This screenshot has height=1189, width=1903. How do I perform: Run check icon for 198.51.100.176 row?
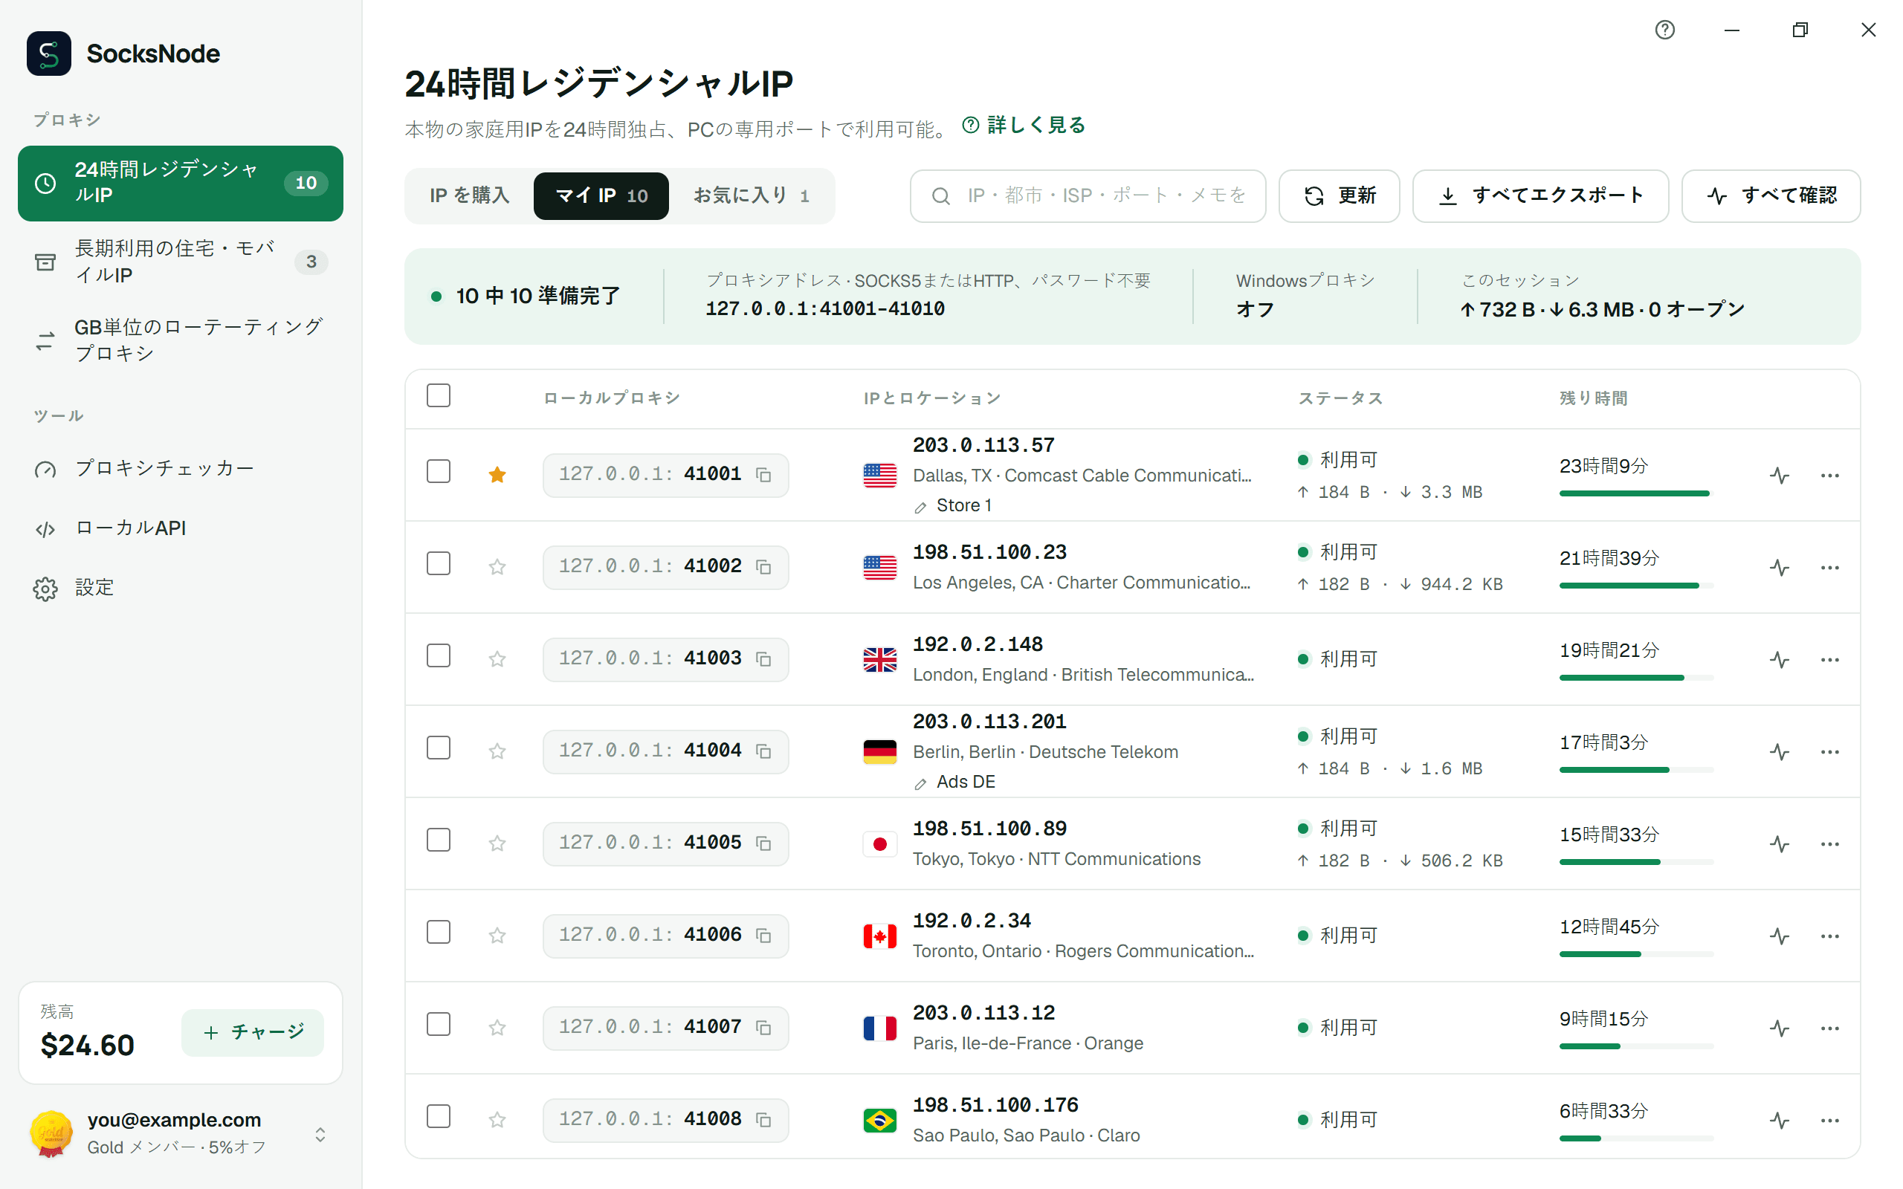[1780, 1119]
